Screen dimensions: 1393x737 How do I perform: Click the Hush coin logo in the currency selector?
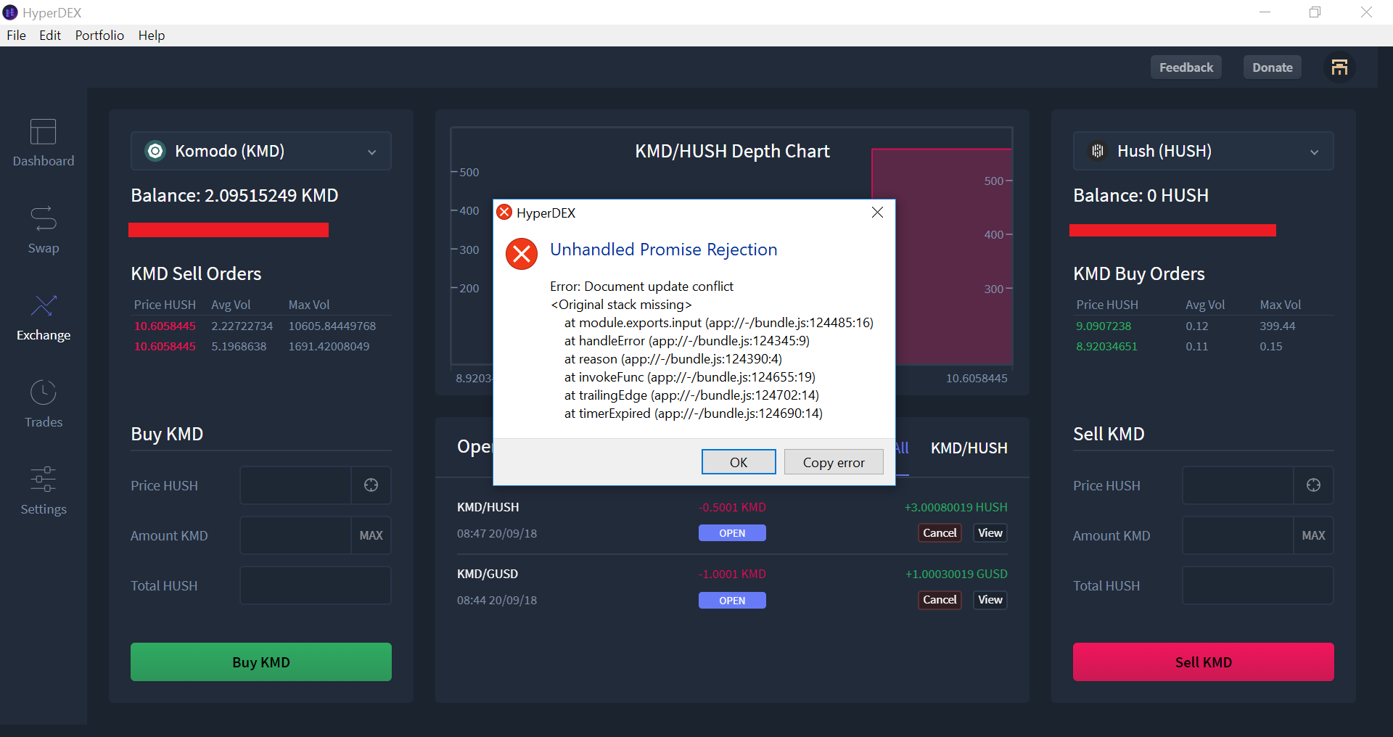tap(1097, 151)
